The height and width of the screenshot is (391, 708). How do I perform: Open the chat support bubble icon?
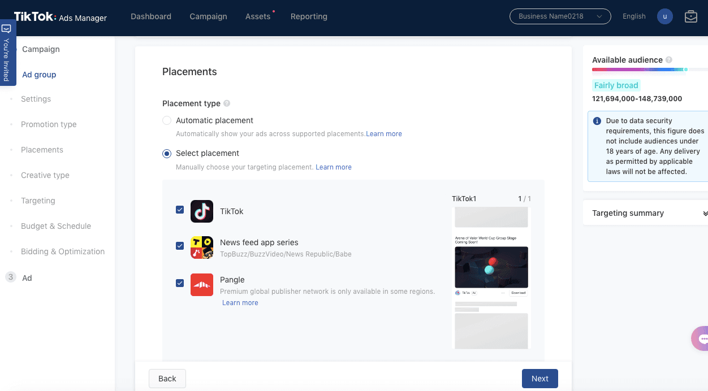[x=702, y=339]
